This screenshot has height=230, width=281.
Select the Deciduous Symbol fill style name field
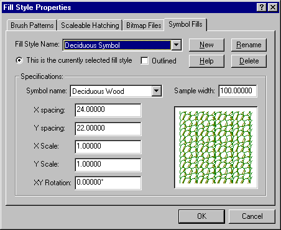(x=117, y=45)
